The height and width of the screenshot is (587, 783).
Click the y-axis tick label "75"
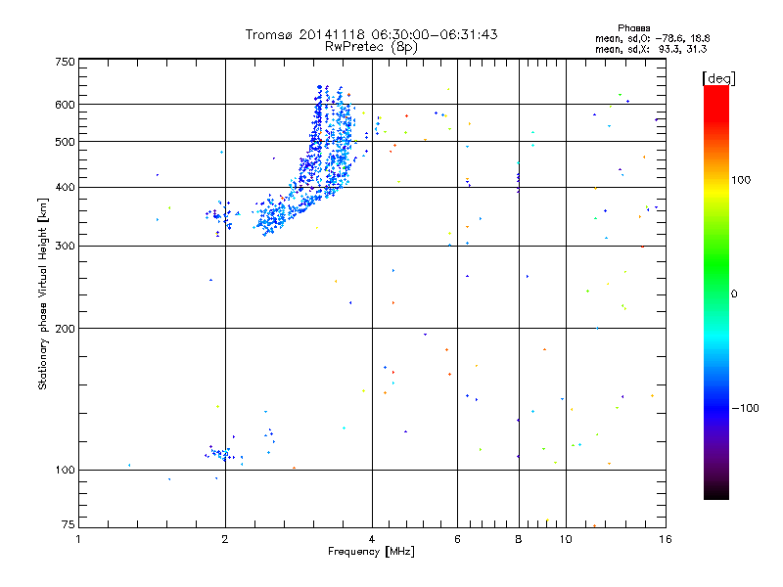pos(69,524)
